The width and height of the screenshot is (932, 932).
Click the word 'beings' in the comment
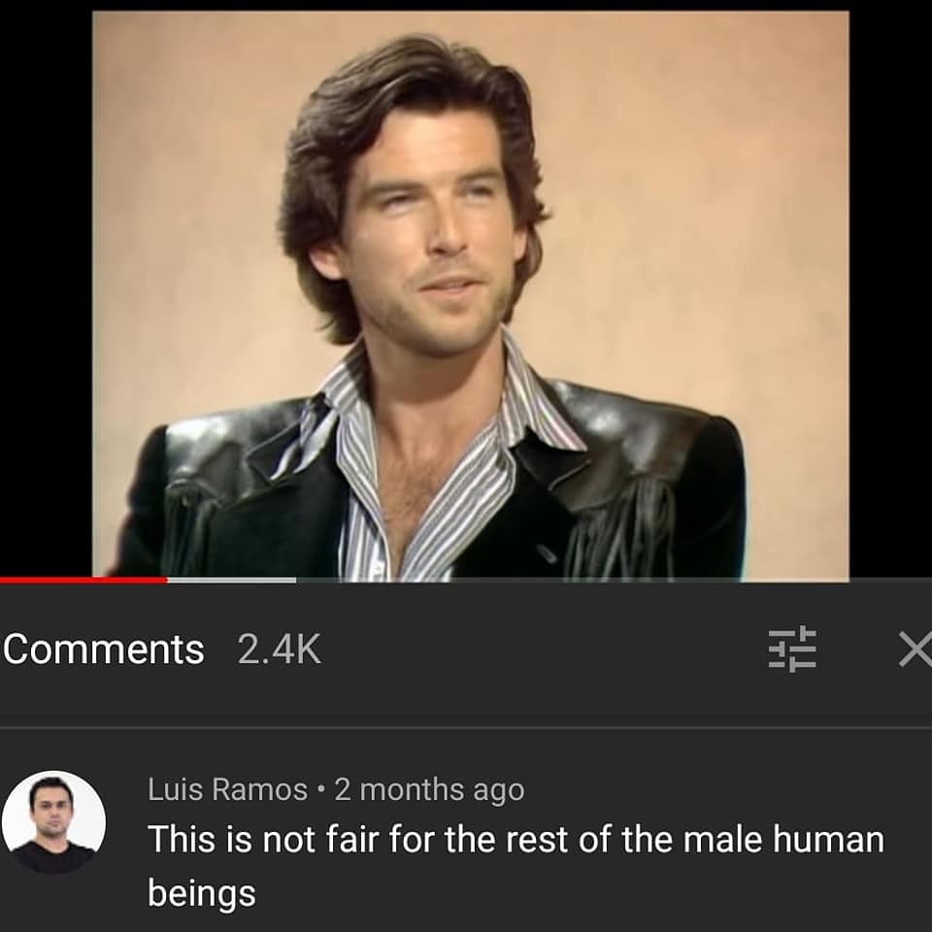pos(202,893)
